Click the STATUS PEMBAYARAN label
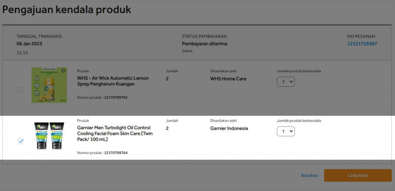The image size is (395, 191). point(204,37)
